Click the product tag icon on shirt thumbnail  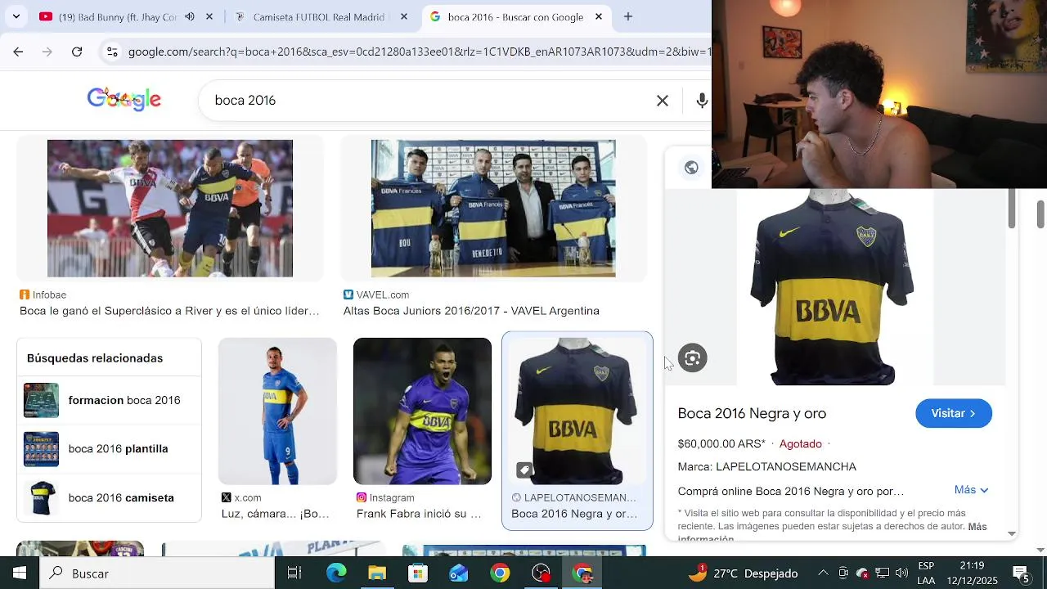(524, 470)
